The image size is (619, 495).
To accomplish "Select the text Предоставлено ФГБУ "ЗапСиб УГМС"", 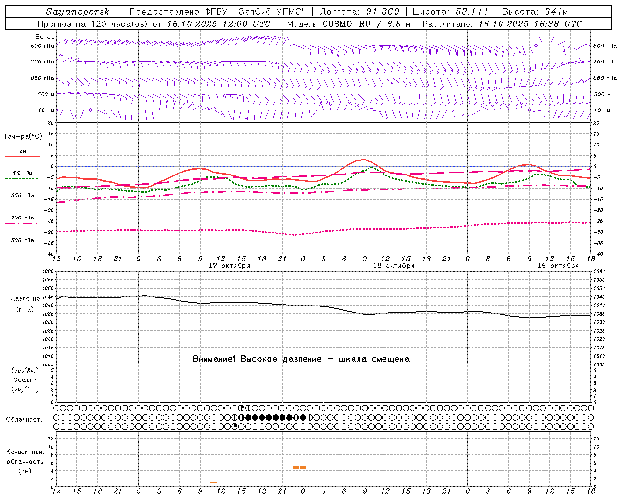I will (218, 12).
